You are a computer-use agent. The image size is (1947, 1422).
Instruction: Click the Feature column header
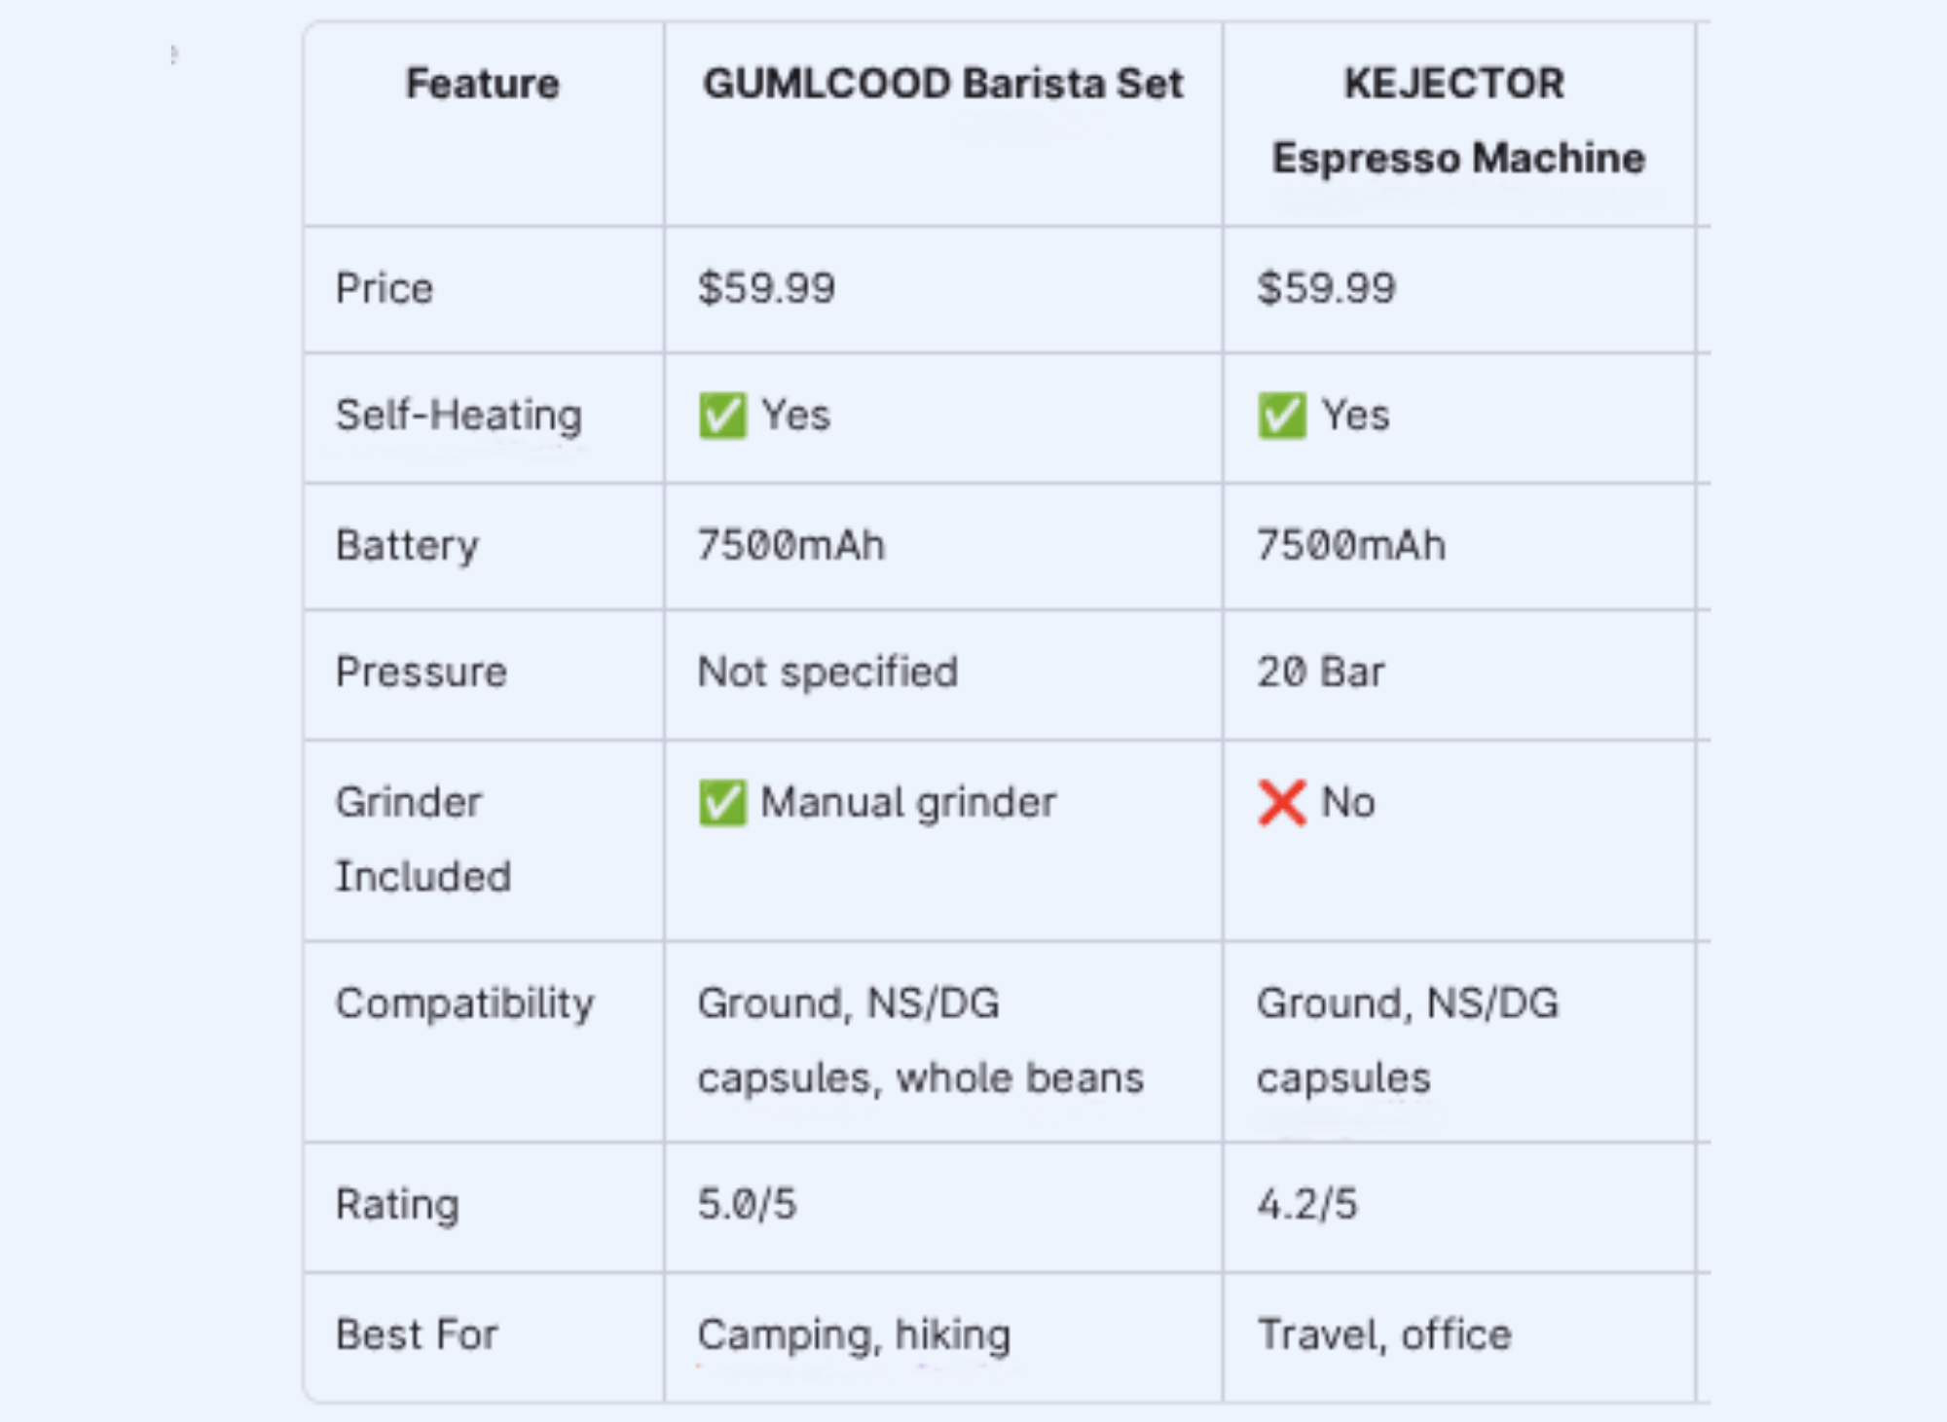483,84
